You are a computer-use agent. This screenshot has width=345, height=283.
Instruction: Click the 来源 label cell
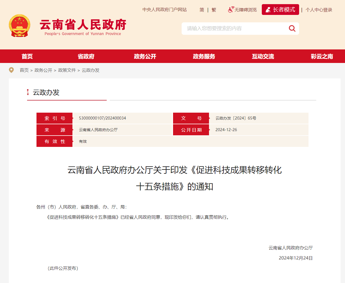point(54,130)
